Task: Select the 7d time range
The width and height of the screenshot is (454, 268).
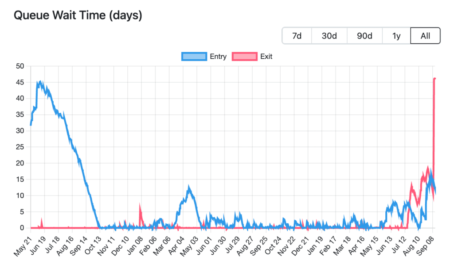Action: click(297, 36)
